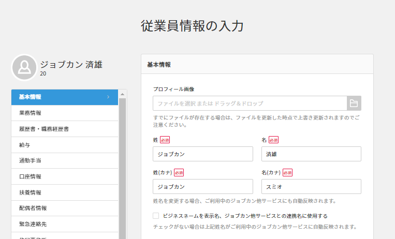Go to 給与 section

click(x=65, y=145)
